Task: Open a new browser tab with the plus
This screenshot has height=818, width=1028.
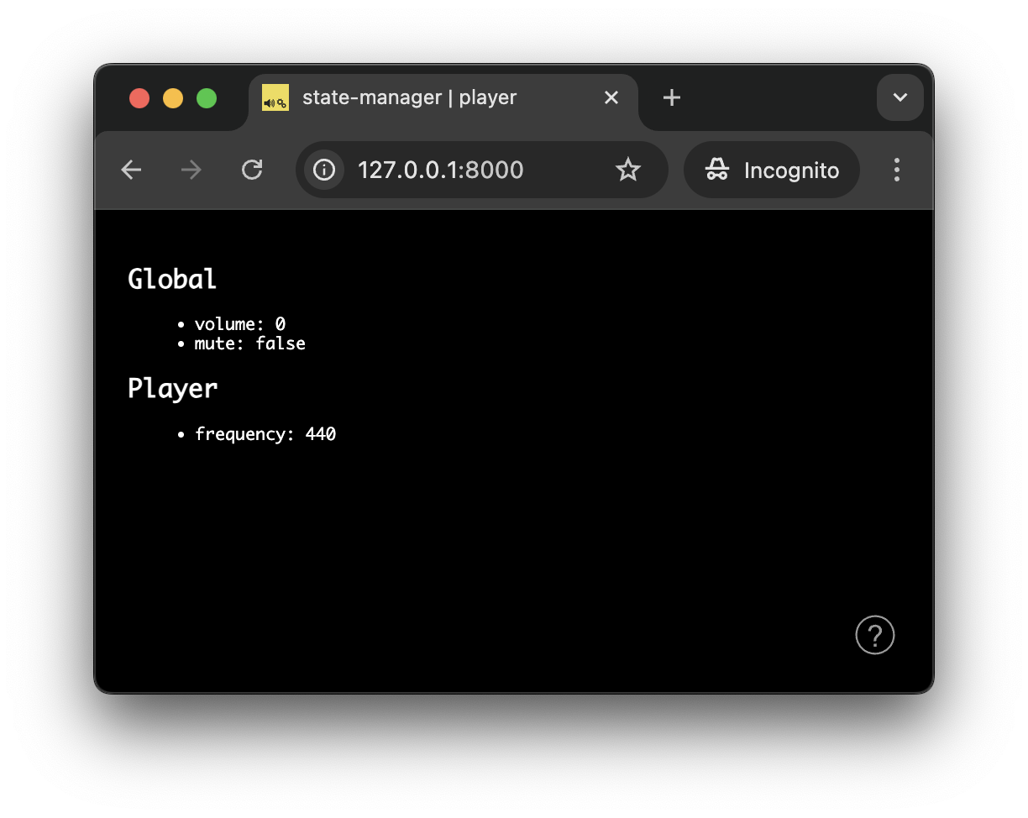Action: pyautogui.click(x=671, y=97)
